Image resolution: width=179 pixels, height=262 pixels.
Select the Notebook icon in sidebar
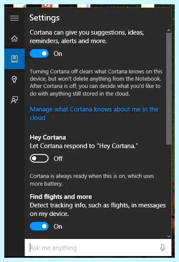14,59
